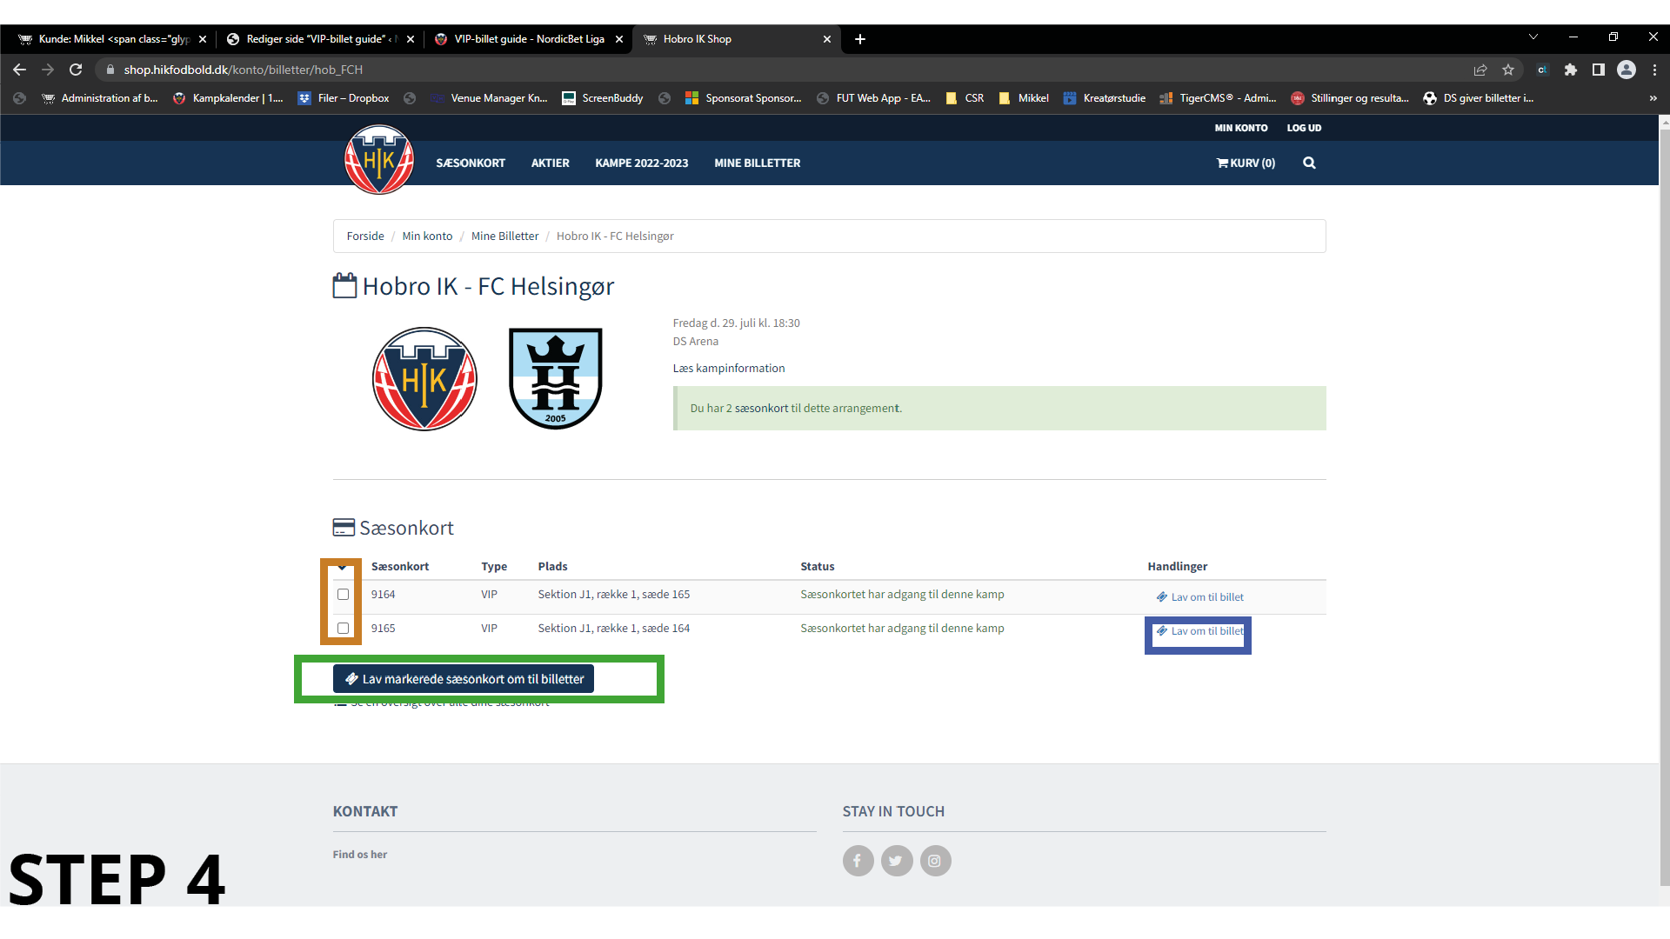Click the Facebook icon in footer
Viewport: 1670px width, 939px height.
[858, 861]
